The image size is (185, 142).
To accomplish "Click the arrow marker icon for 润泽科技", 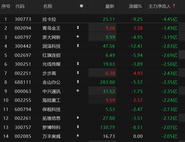I will (x=78, y=45).
